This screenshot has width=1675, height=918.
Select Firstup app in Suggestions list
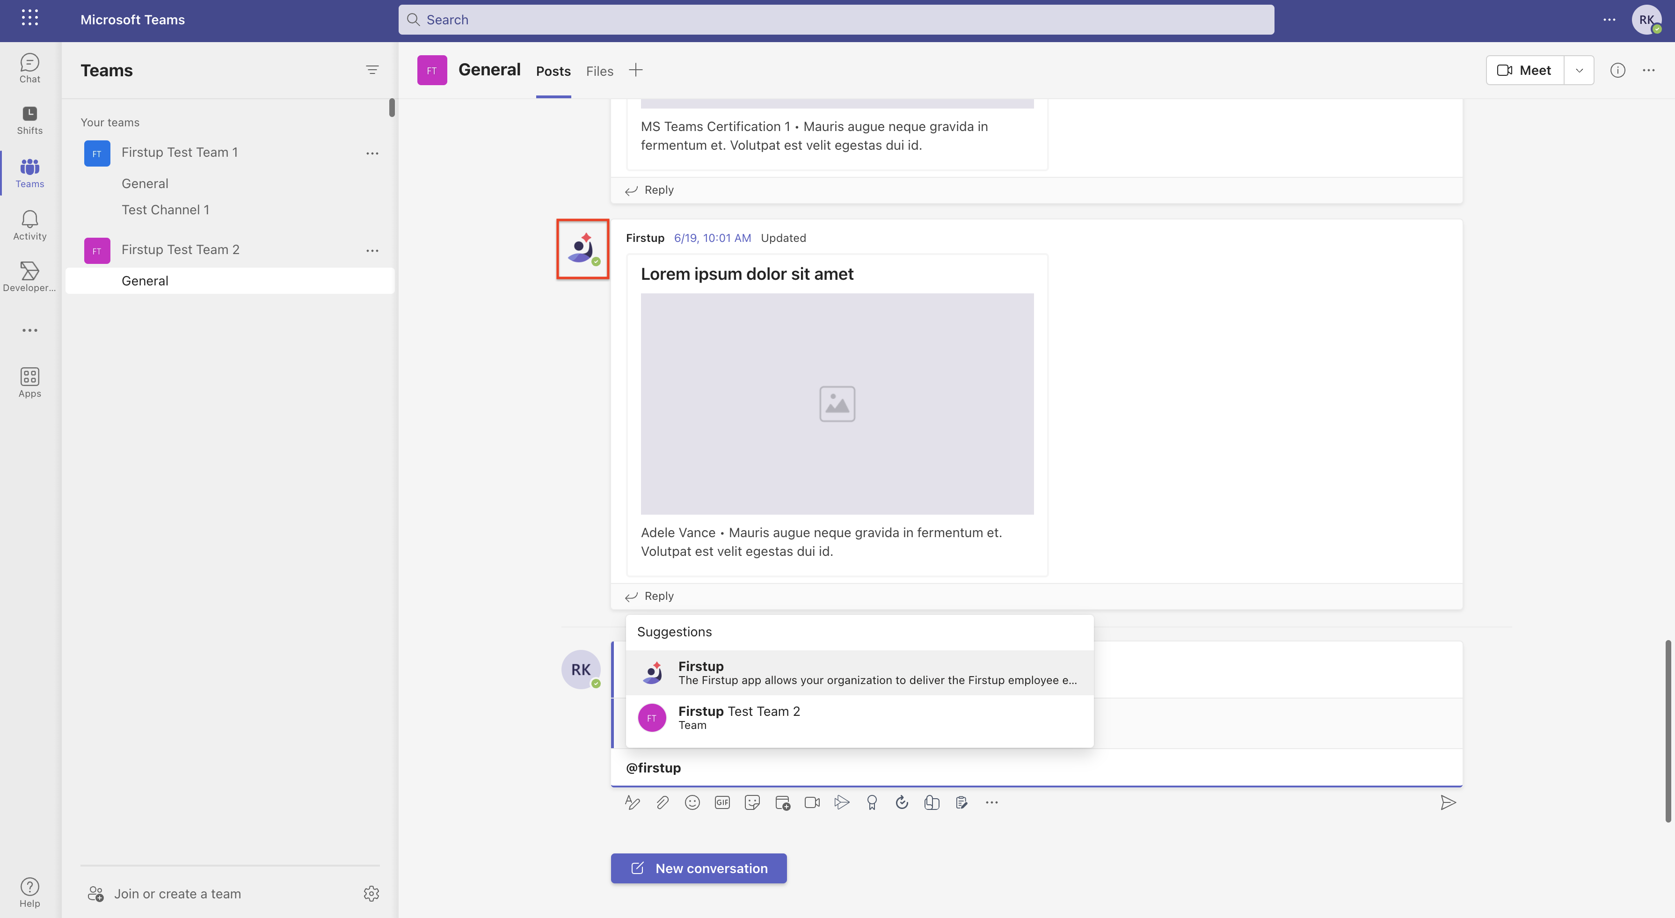pos(859,672)
